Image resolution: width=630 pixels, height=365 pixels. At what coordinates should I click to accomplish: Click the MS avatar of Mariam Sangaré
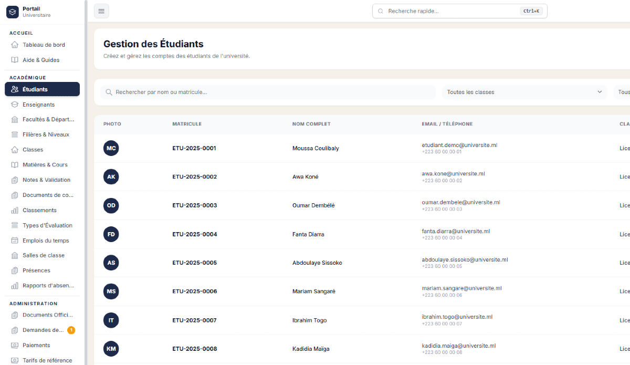pos(111,291)
